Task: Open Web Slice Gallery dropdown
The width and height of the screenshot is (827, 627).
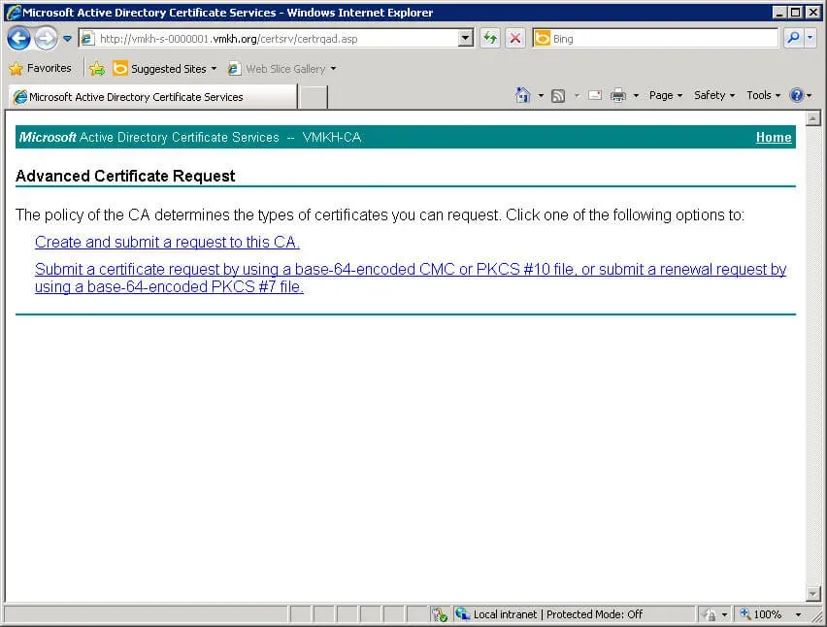Action: tap(282, 69)
